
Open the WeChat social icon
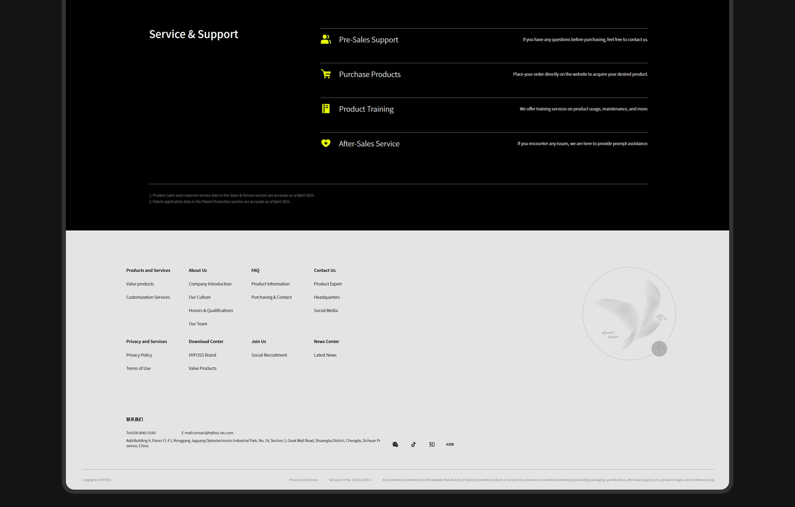395,444
